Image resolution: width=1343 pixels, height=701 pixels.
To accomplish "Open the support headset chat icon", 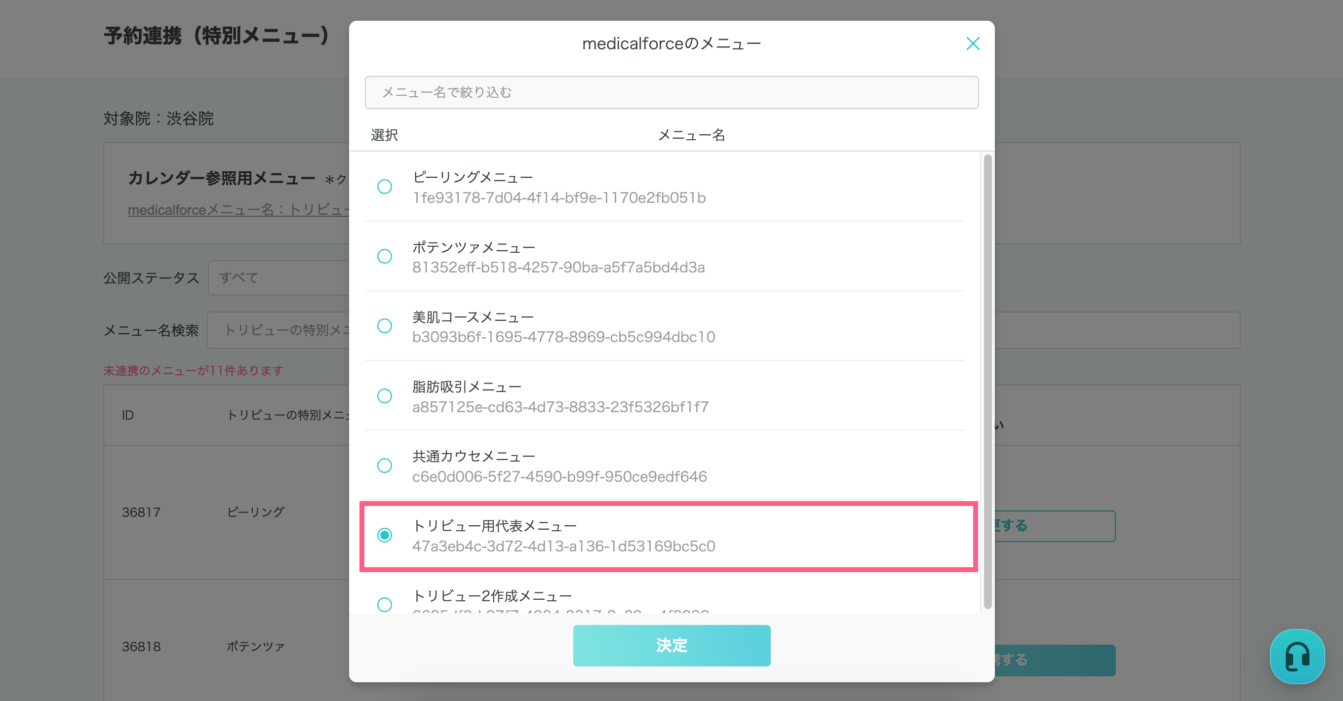I will point(1297,656).
